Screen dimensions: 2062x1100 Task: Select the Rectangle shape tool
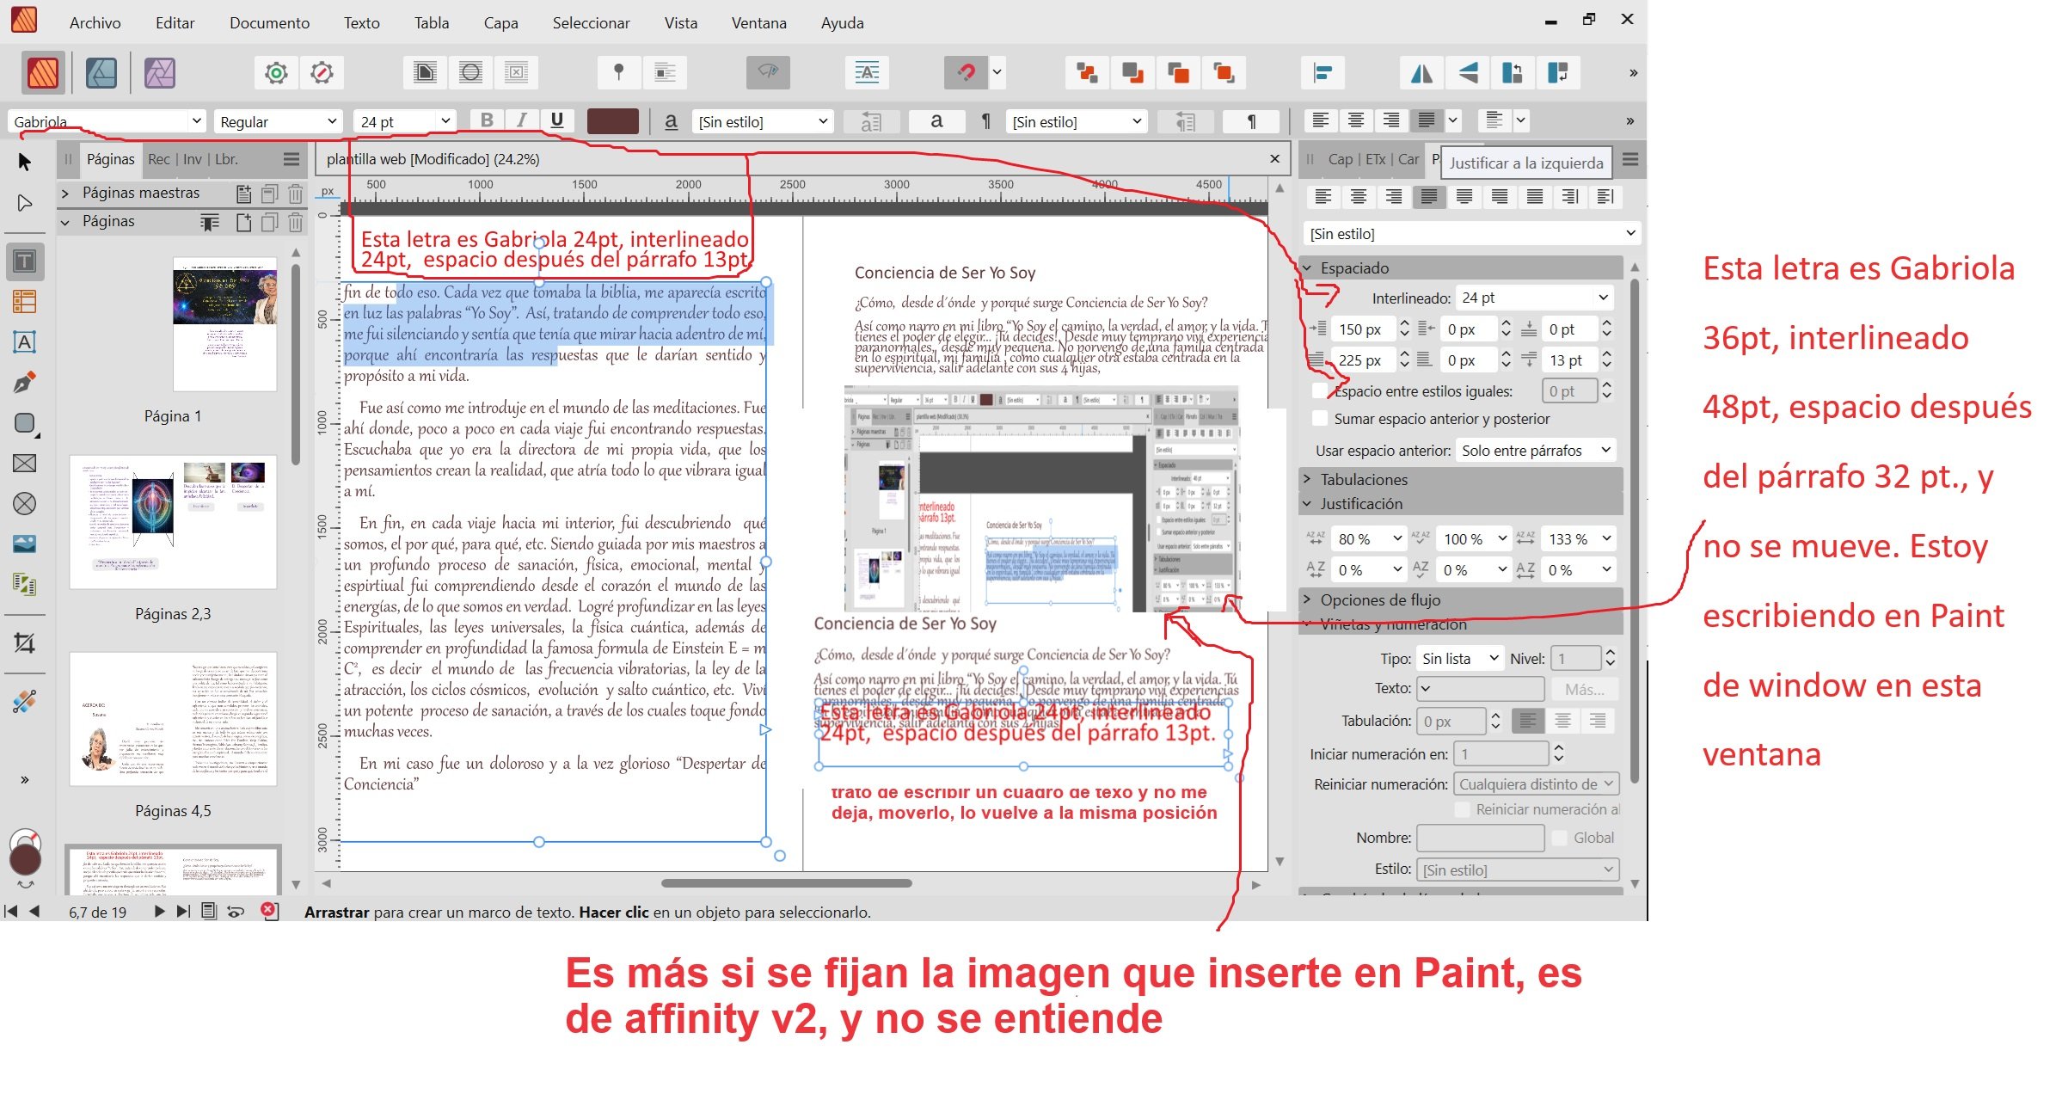[x=24, y=423]
